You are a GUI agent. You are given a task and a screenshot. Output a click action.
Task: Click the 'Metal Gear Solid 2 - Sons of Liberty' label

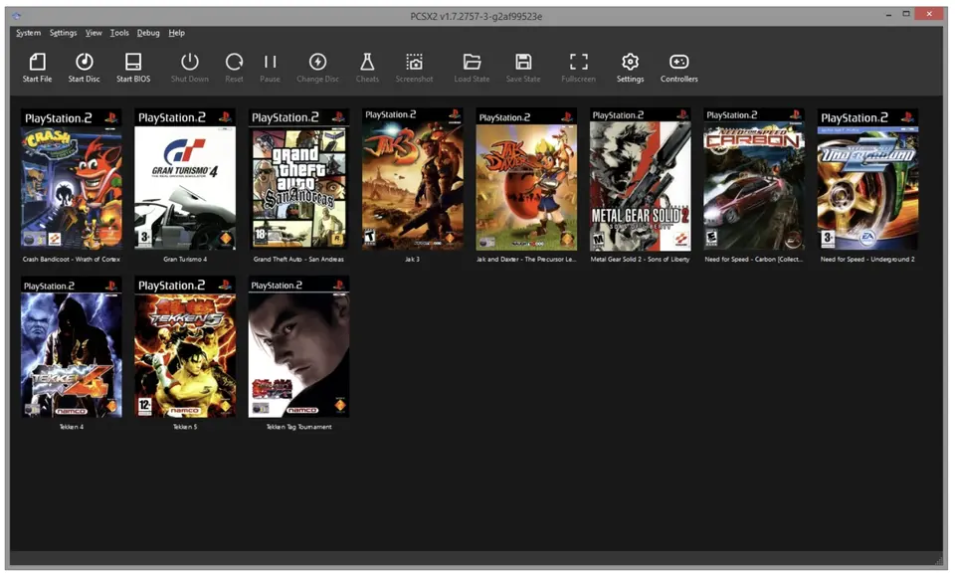[x=640, y=259]
